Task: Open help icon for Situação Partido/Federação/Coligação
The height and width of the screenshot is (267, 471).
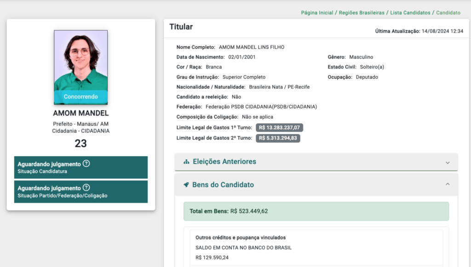Action: tap(86, 188)
